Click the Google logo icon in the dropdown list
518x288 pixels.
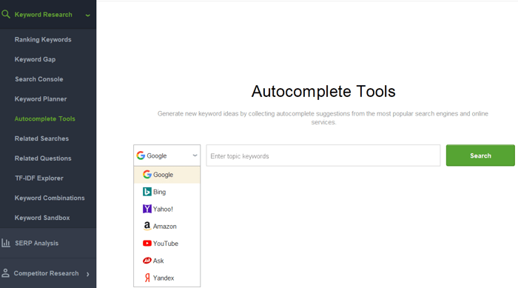147,174
